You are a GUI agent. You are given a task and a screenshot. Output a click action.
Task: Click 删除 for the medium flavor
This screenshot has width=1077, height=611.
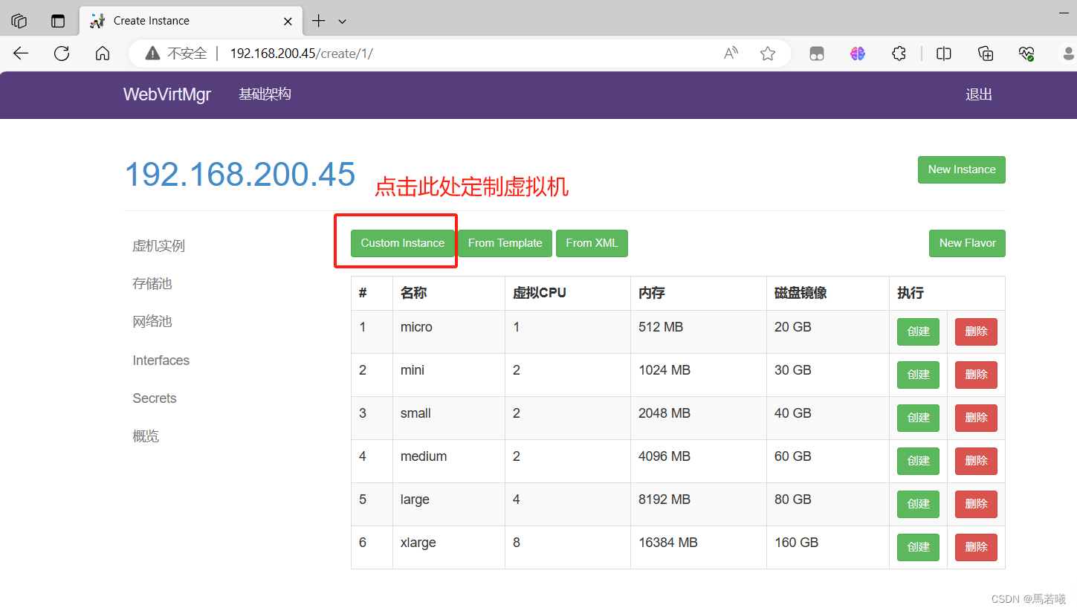pyautogui.click(x=976, y=461)
